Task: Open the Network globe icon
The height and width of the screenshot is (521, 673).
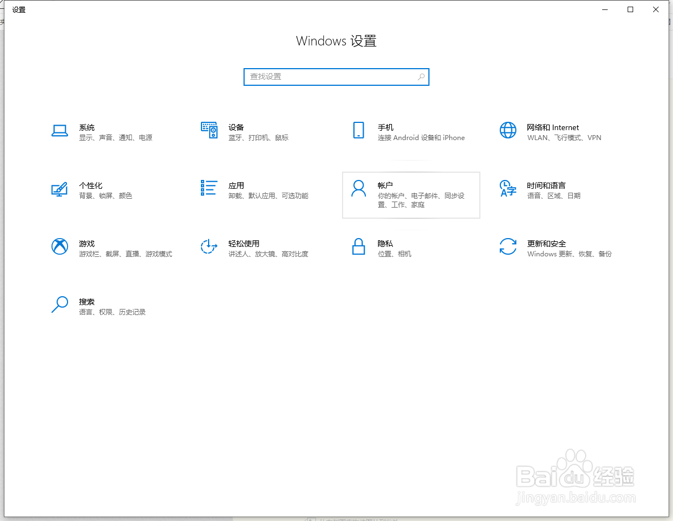Action: 508,130
